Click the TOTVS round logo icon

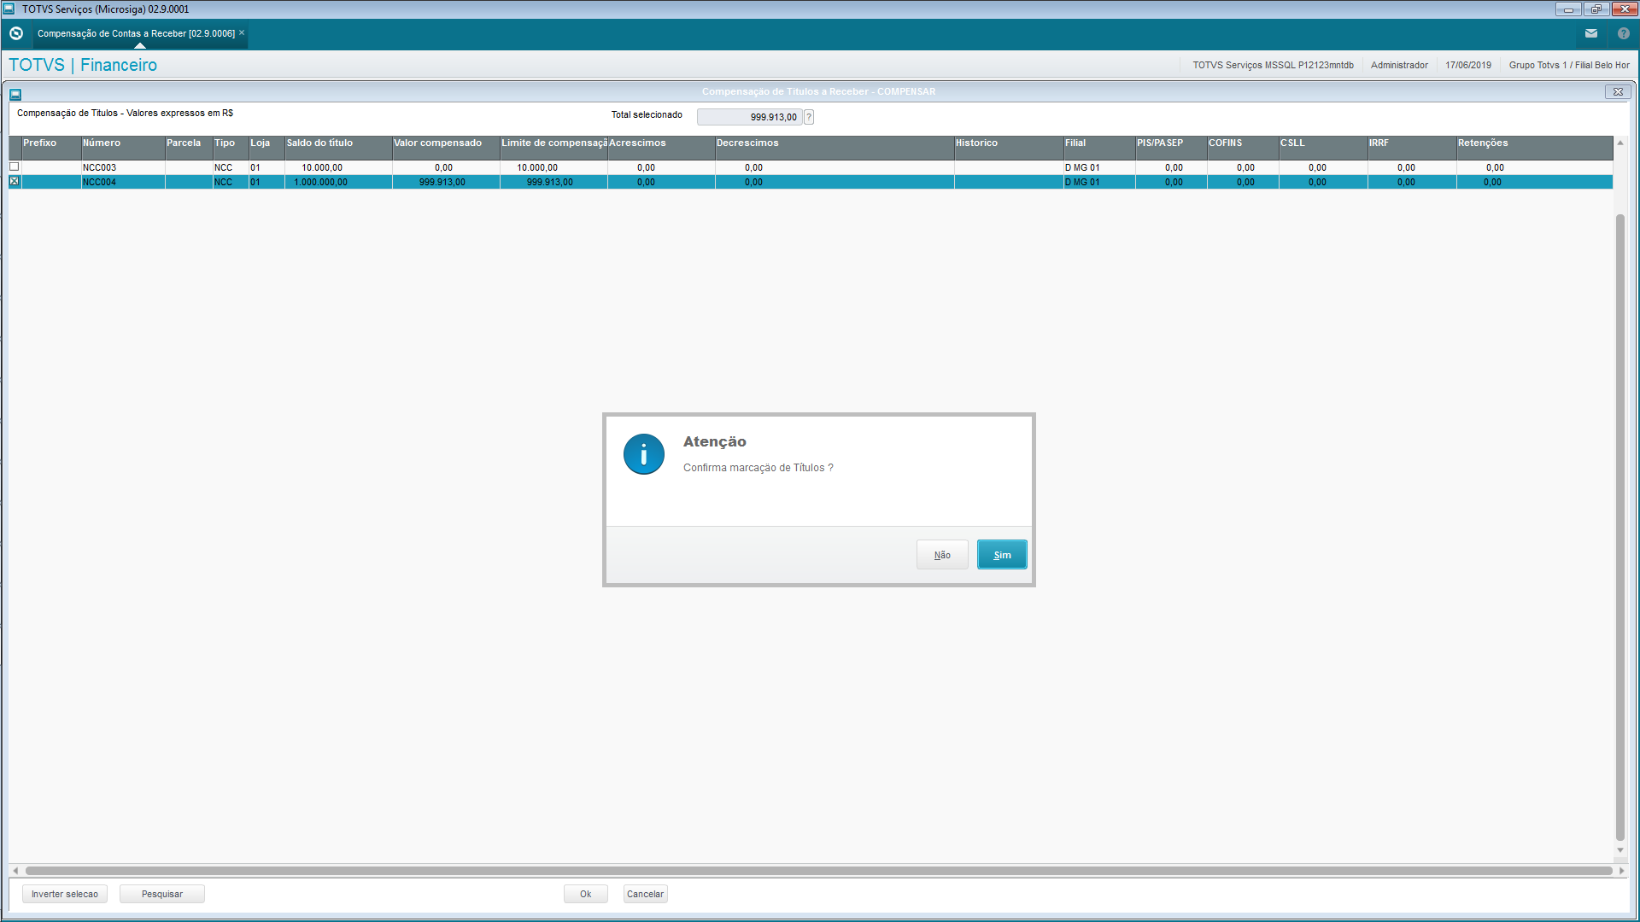15,33
